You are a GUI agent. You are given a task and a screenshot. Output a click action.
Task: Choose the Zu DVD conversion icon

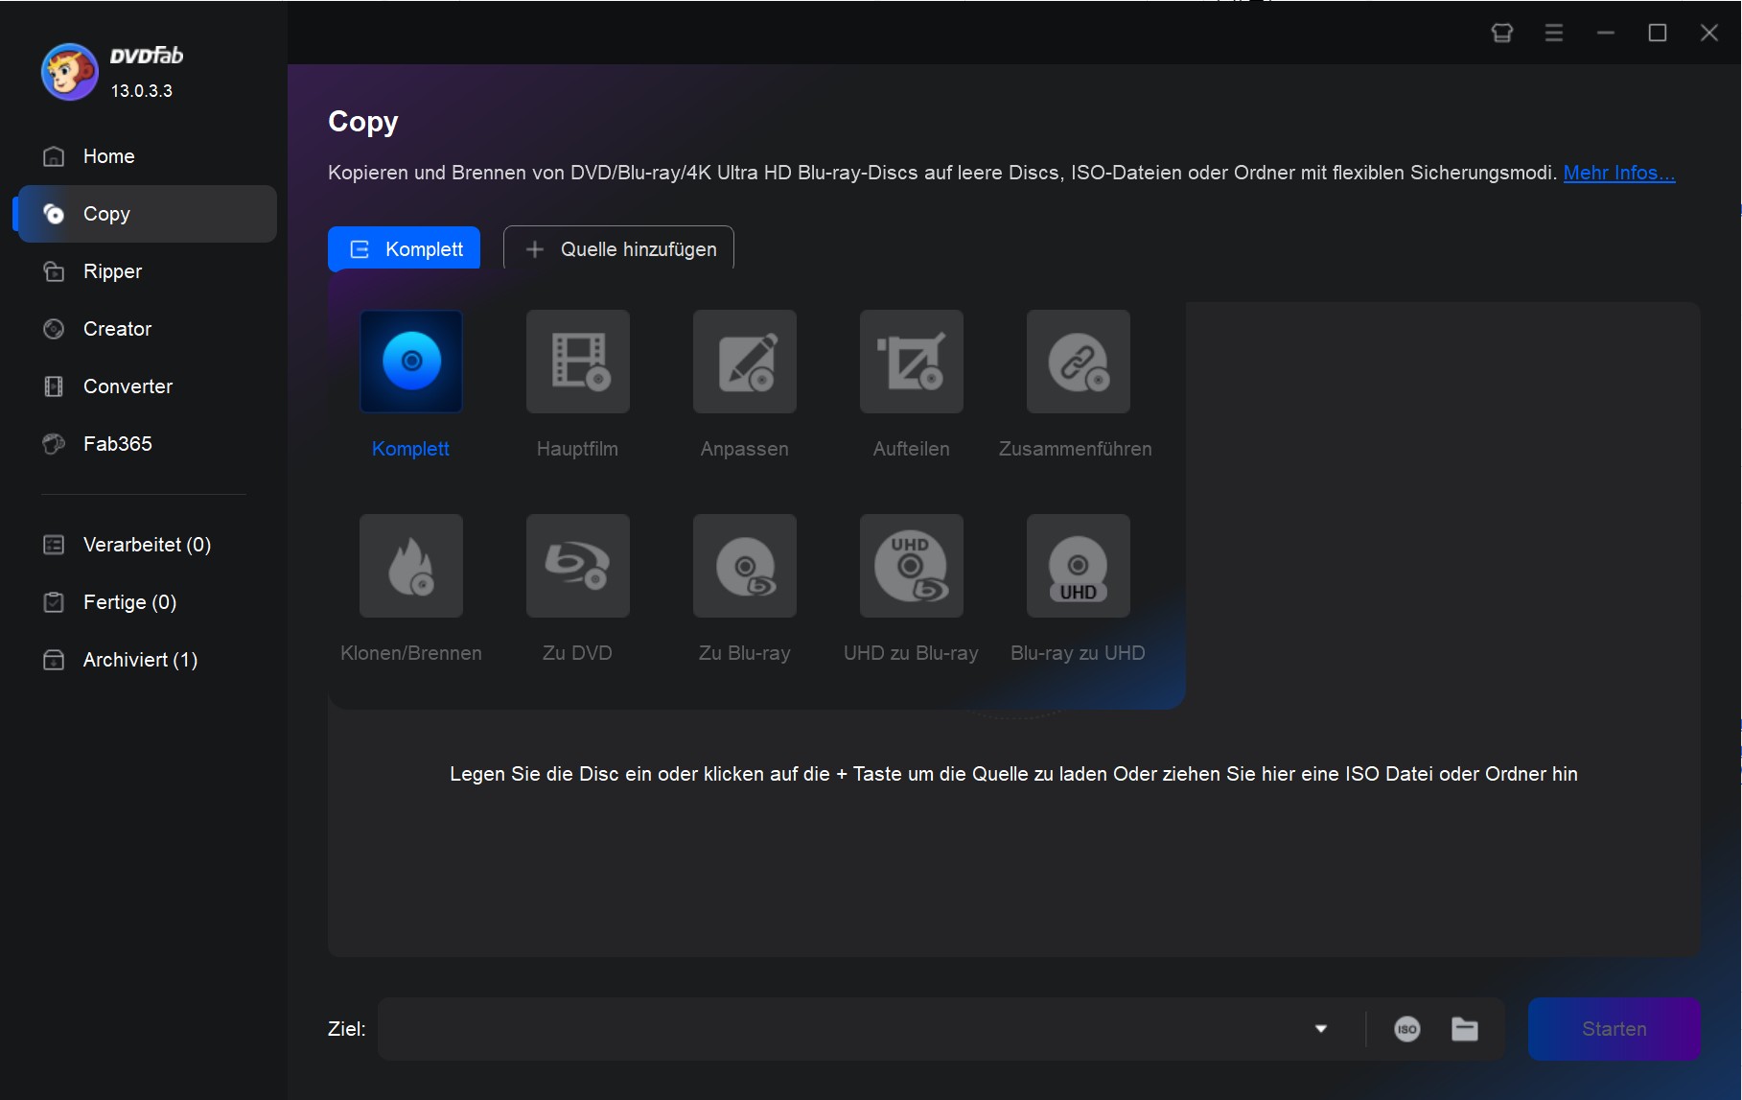[577, 566]
